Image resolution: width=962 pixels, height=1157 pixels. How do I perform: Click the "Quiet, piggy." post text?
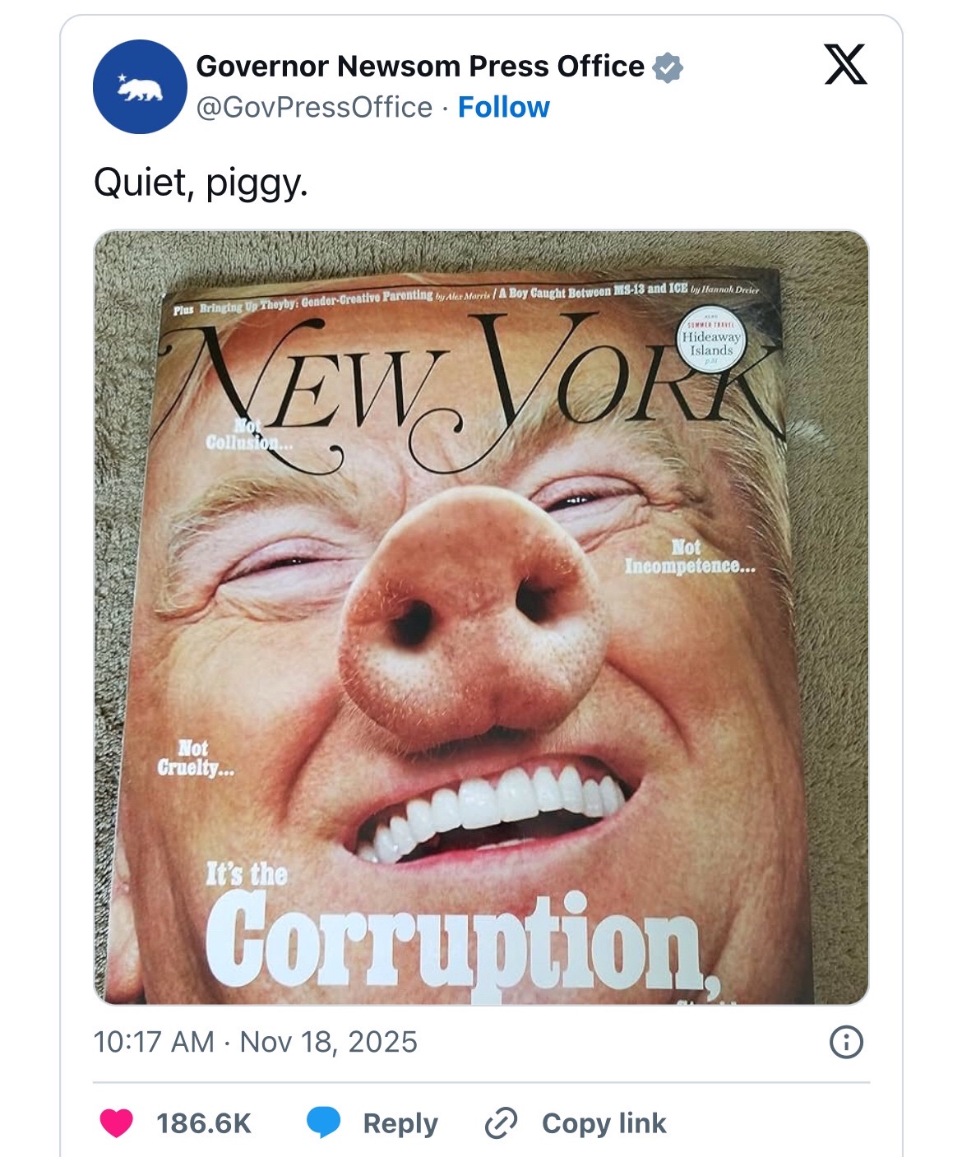[201, 182]
